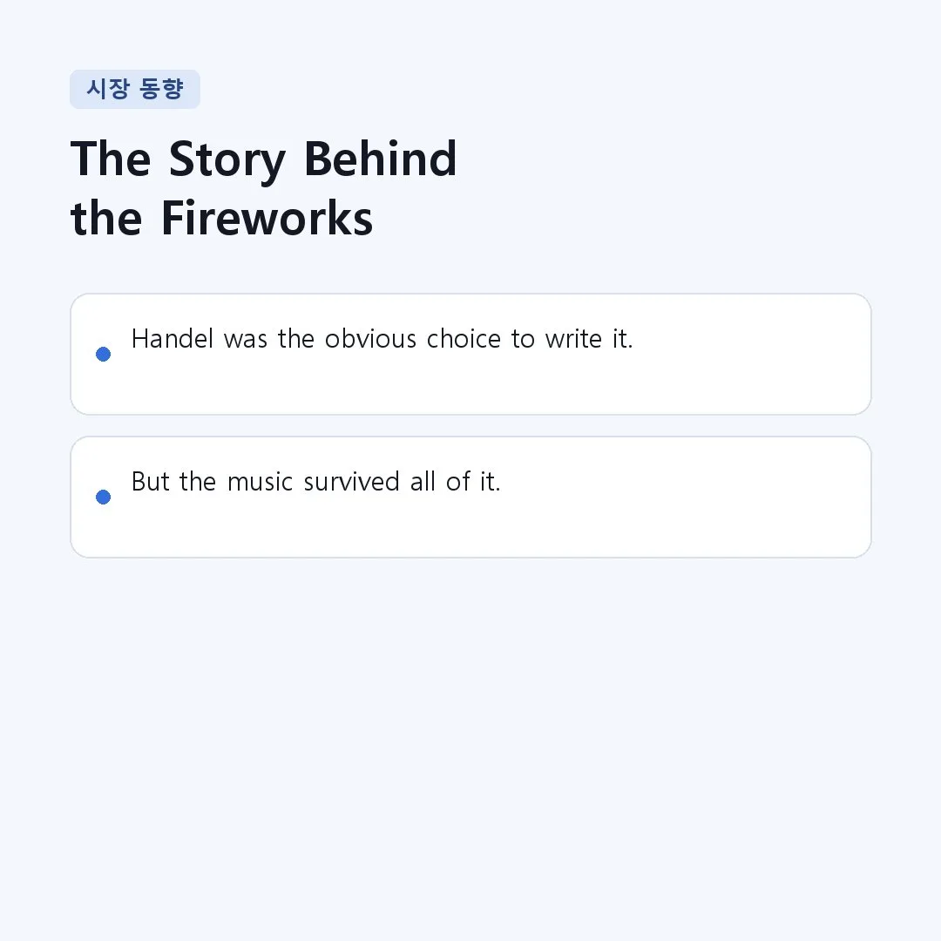941x941 pixels.
Task: Click the words 'But the' starting the second card
Action: (173, 482)
